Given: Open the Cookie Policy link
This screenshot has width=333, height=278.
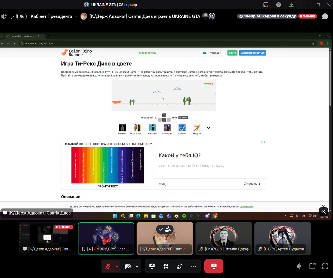Looking at the screenshot, I should tap(246, 206).
